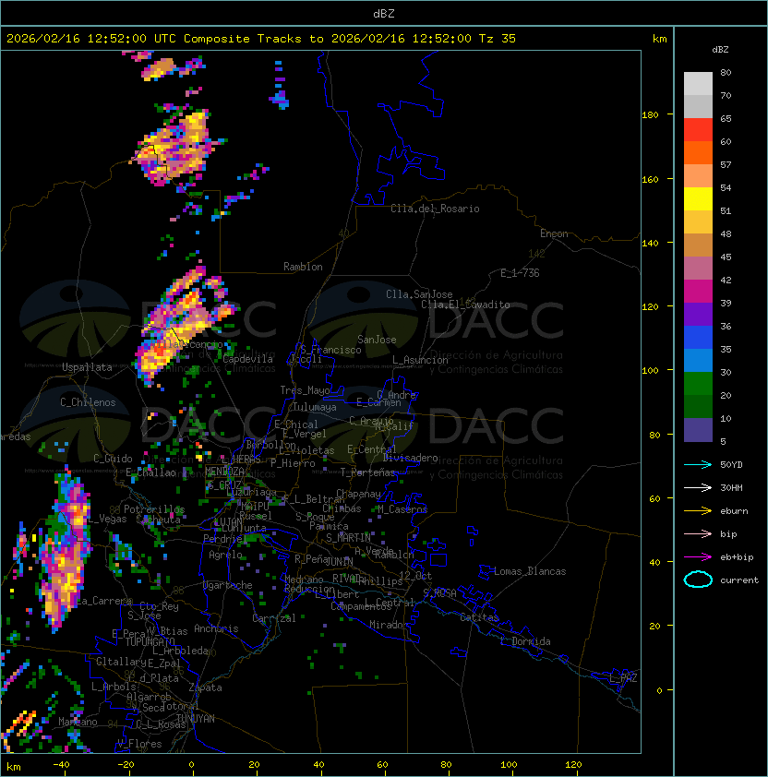768x777 pixels.
Task: Pick the bright yellow swatch in dBZ legend
Action: [x=698, y=199]
